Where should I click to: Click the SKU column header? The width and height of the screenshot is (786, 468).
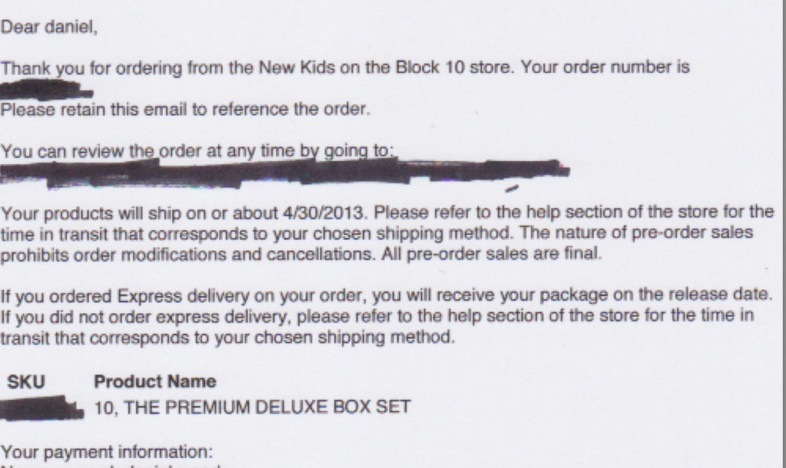pyautogui.click(x=26, y=382)
